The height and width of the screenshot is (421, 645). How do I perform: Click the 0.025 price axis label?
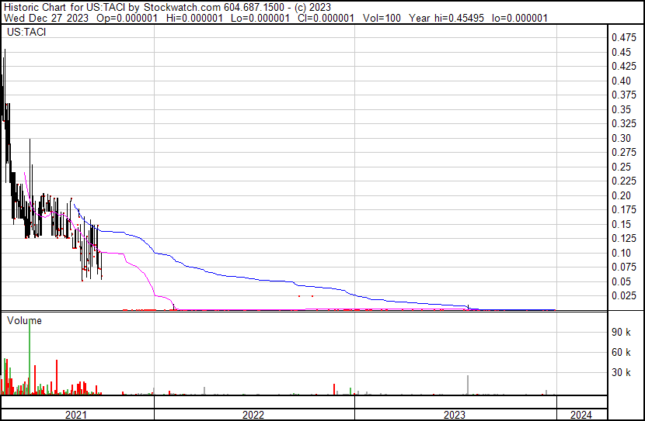click(x=624, y=296)
